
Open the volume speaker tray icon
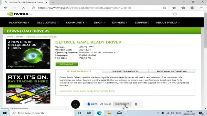coord(172,113)
